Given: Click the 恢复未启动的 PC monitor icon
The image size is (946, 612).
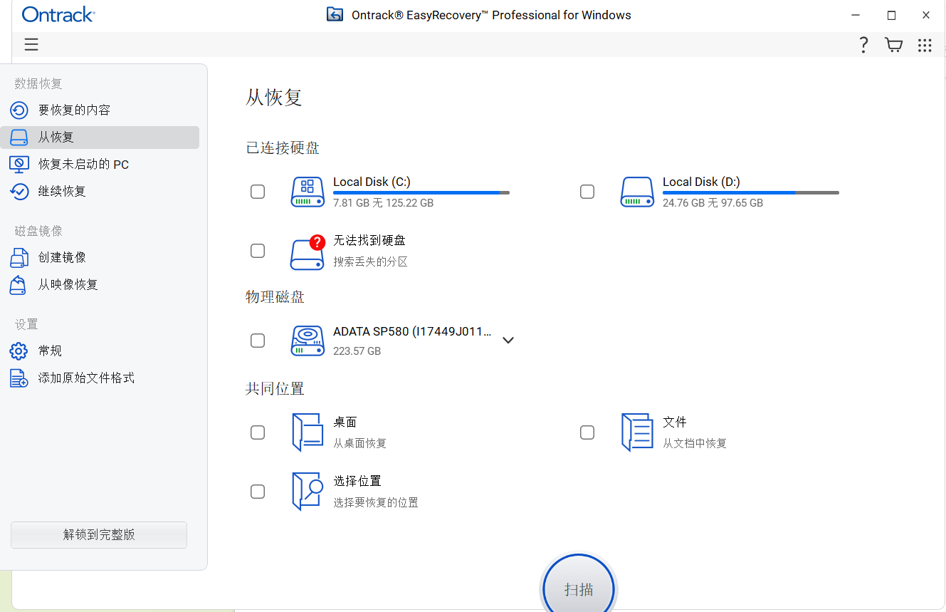Looking at the screenshot, I should tap(19, 165).
